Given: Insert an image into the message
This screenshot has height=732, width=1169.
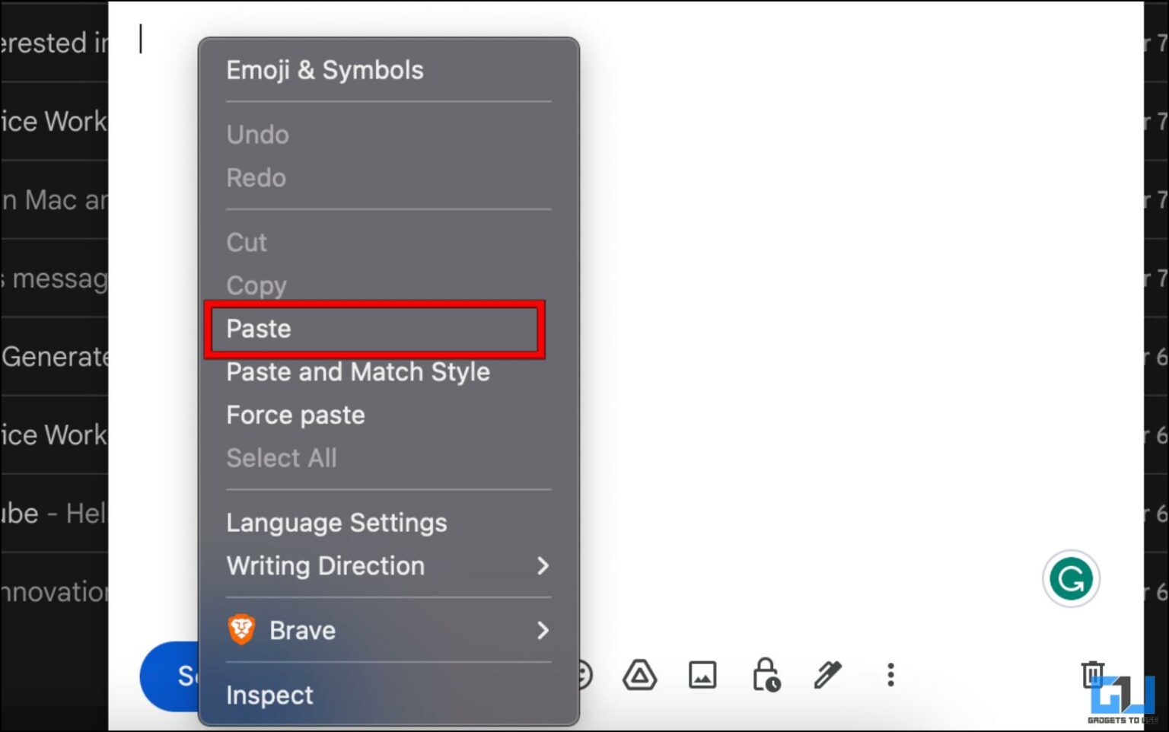Looking at the screenshot, I should (x=702, y=674).
